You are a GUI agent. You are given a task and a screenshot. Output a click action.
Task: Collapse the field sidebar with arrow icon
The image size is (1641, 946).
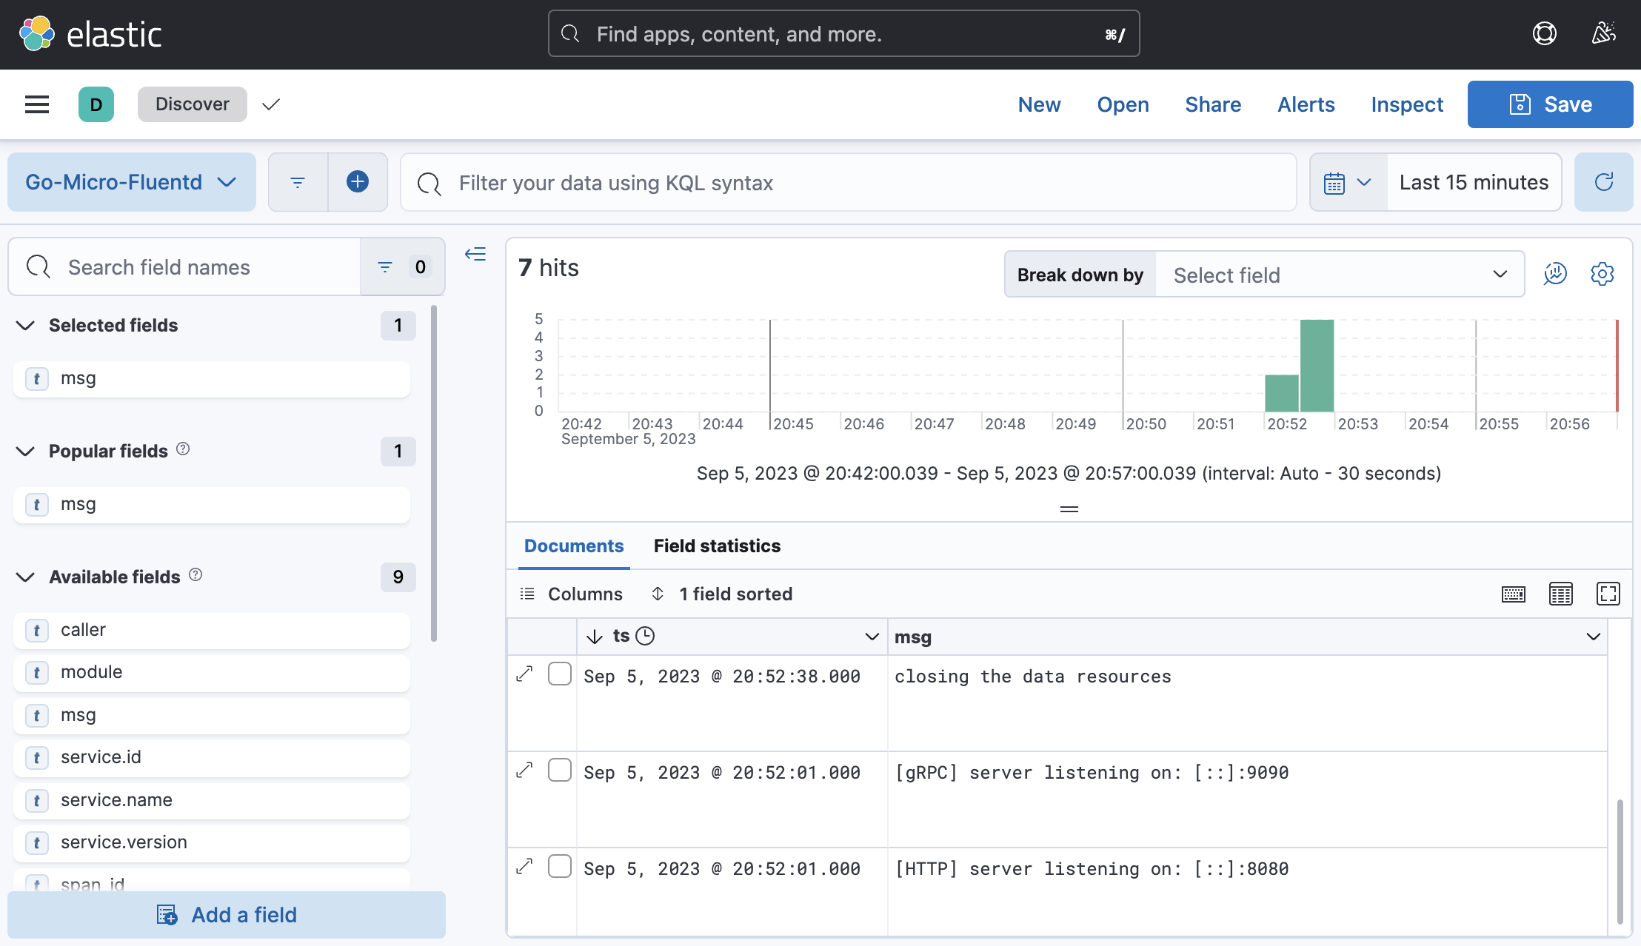coord(475,255)
